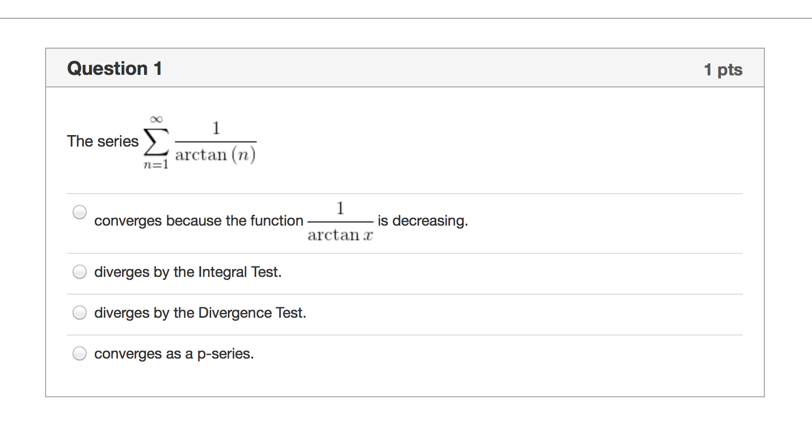Click answer text "diverges by the Integral Test."
The width and height of the screenshot is (812, 424).
point(188,272)
